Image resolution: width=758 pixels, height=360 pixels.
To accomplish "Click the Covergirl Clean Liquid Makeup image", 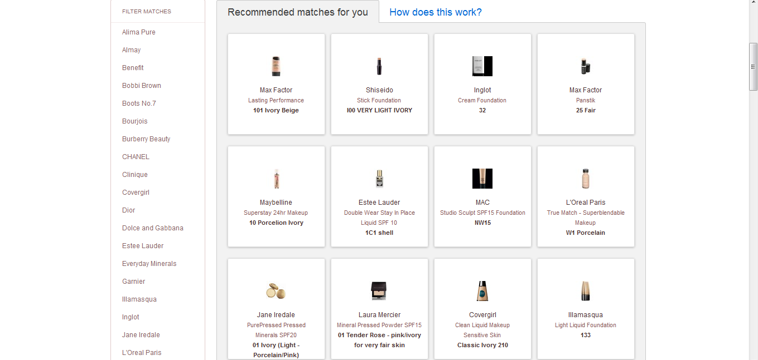I will (x=482, y=291).
